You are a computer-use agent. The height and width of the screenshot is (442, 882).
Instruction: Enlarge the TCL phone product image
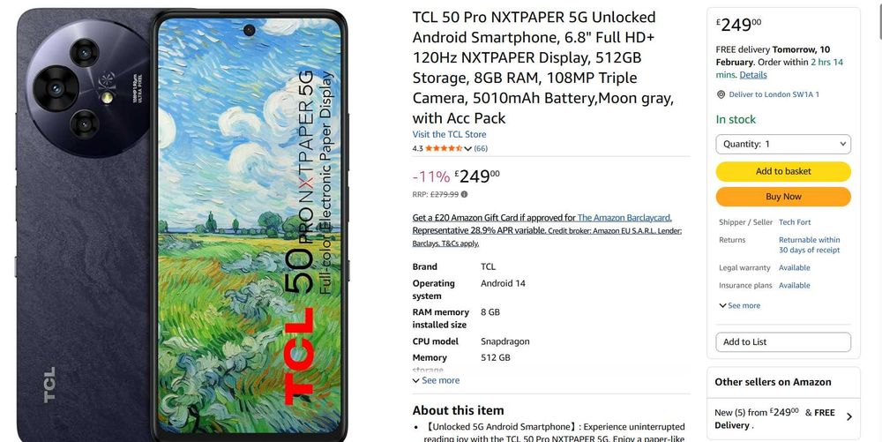point(183,225)
